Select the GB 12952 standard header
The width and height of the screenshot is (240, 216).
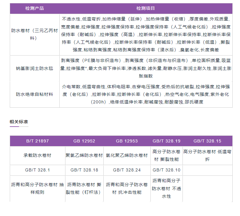(x=84, y=141)
